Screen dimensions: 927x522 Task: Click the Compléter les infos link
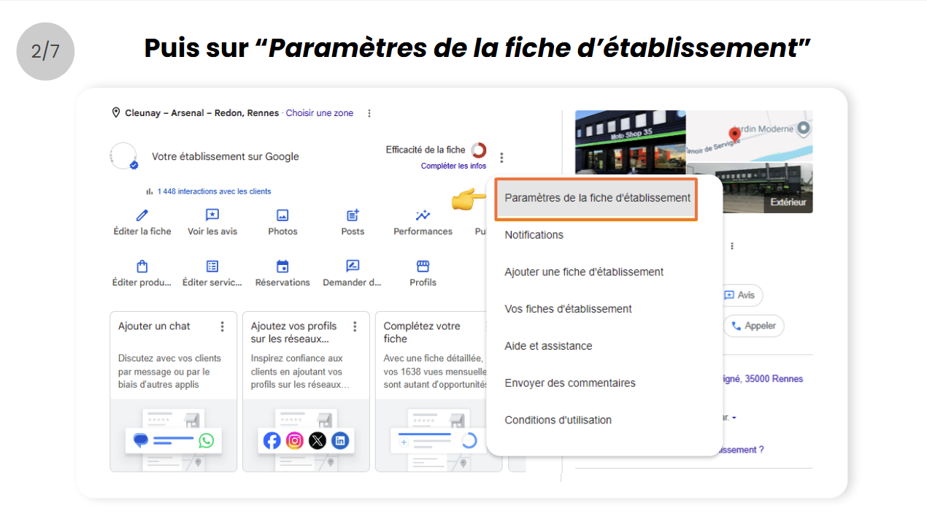click(x=453, y=166)
